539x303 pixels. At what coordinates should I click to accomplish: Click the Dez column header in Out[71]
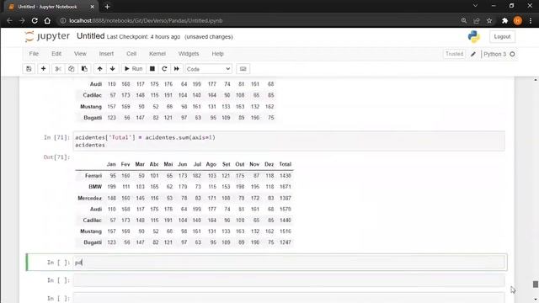point(269,164)
